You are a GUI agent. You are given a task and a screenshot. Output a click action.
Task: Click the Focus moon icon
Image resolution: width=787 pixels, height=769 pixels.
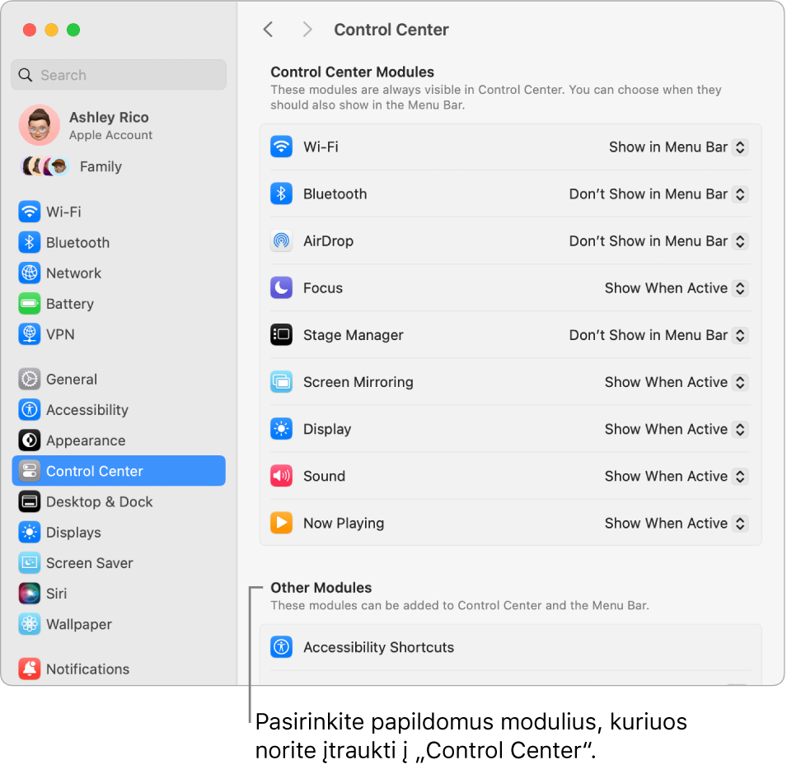(x=281, y=287)
